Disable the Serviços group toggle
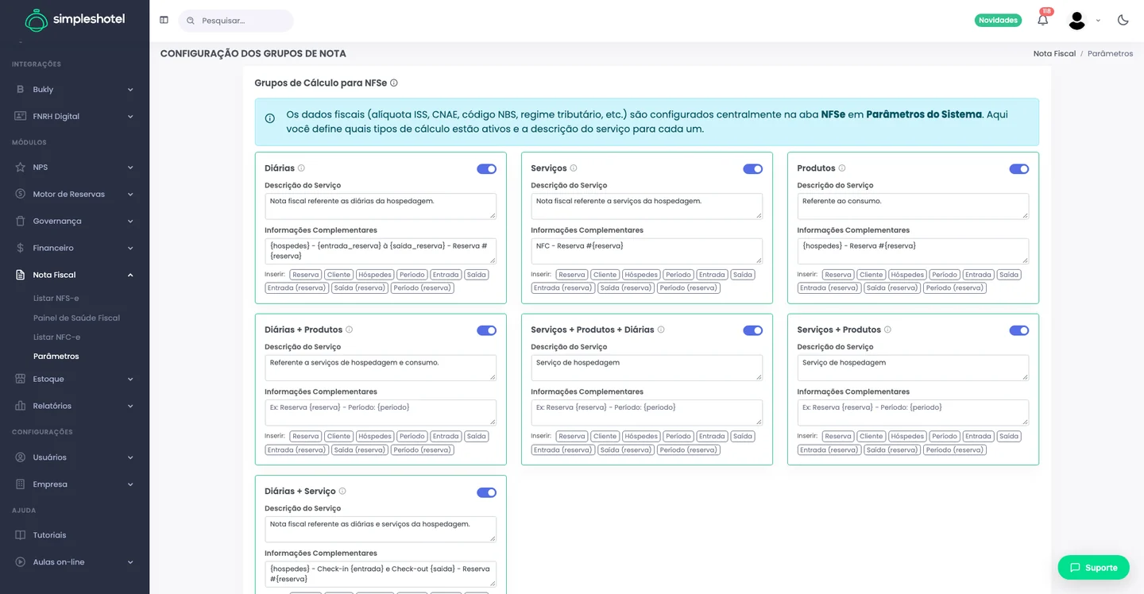Viewport: 1144px width, 594px height. [752, 169]
